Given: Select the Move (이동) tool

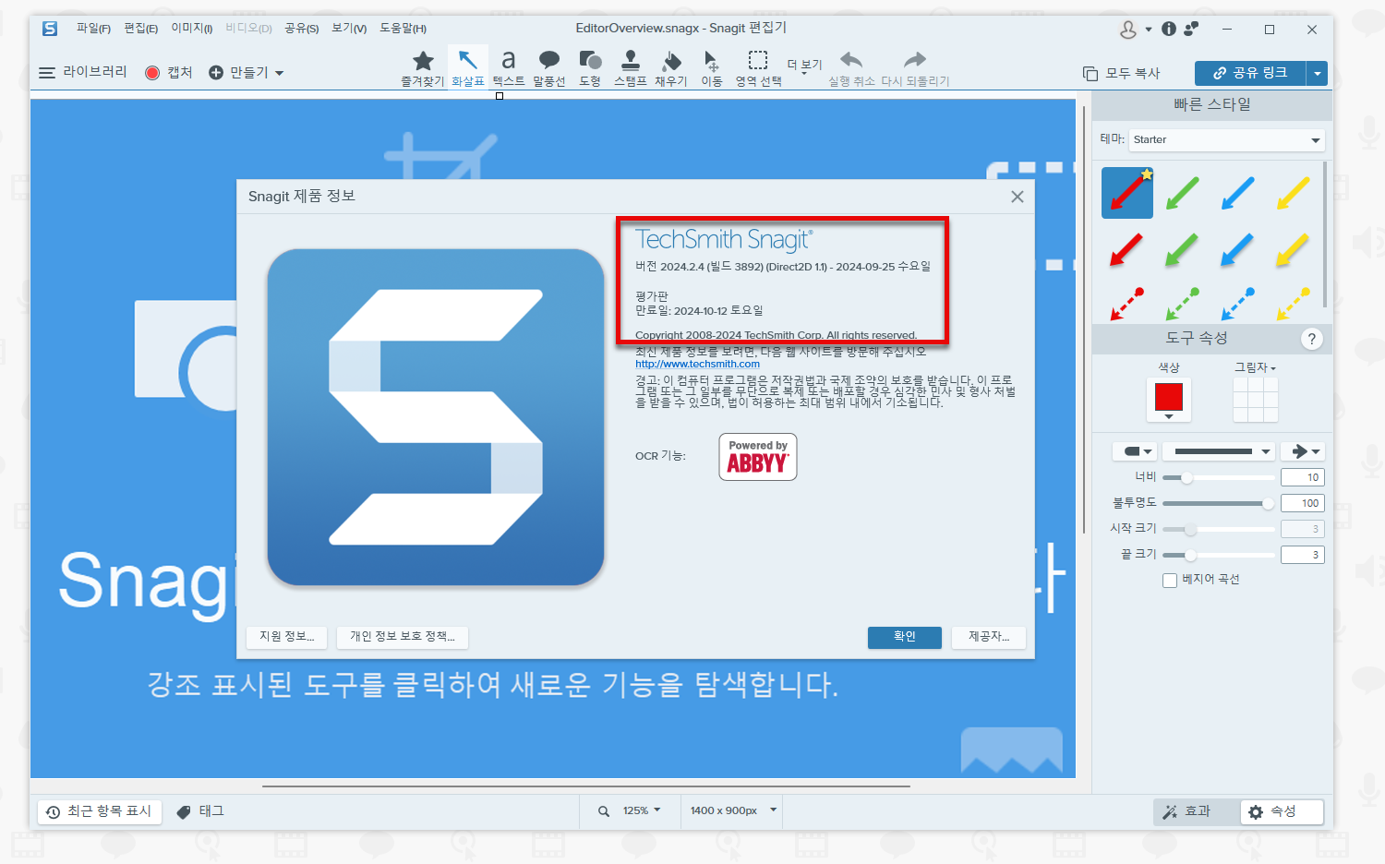Looking at the screenshot, I should [712, 68].
